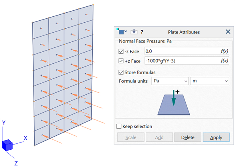This screenshot has height=168, width=236.
Task: Open the m length units dropdown
Action: [x=210, y=81]
